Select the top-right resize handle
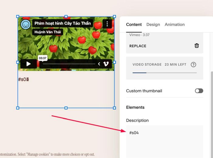The image size is (213, 158). [114, 16]
